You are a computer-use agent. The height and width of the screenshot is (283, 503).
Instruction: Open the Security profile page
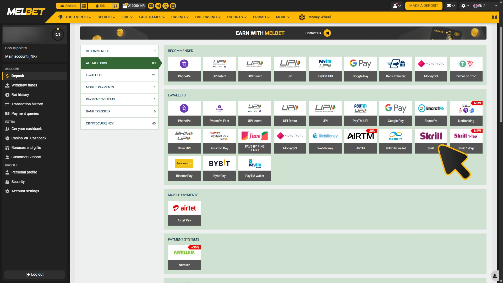(35, 182)
